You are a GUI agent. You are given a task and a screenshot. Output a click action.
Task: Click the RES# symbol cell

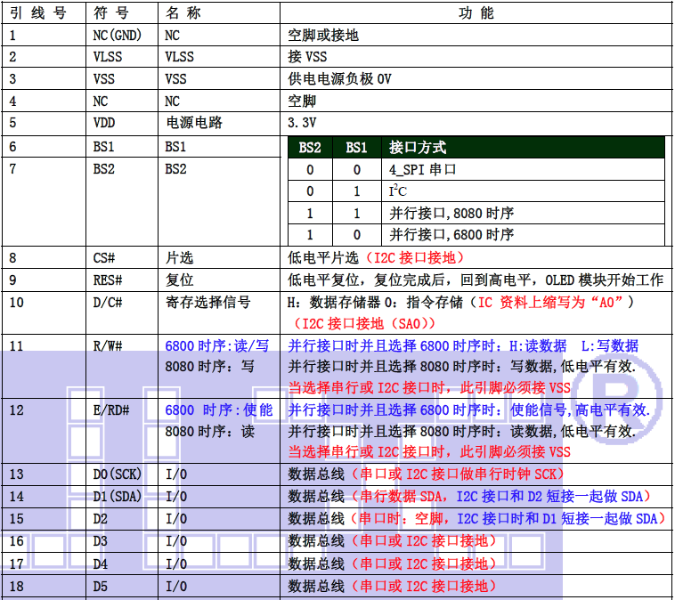click(x=108, y=280)
